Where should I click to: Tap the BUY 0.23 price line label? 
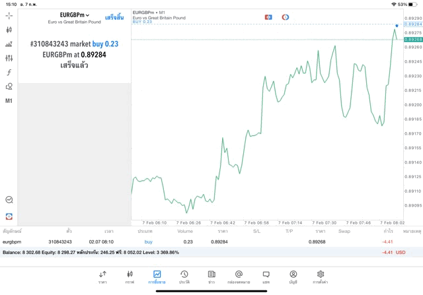coord(142,22)
